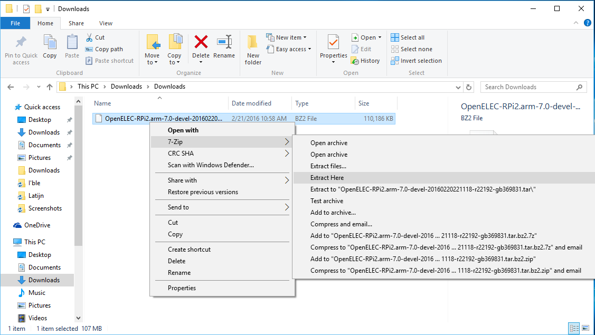The height and width of the screenshot is (335, 595).
Task: Select the OpenELEC-RPi2 BZ2 file row
Action: tap(243, 119)
